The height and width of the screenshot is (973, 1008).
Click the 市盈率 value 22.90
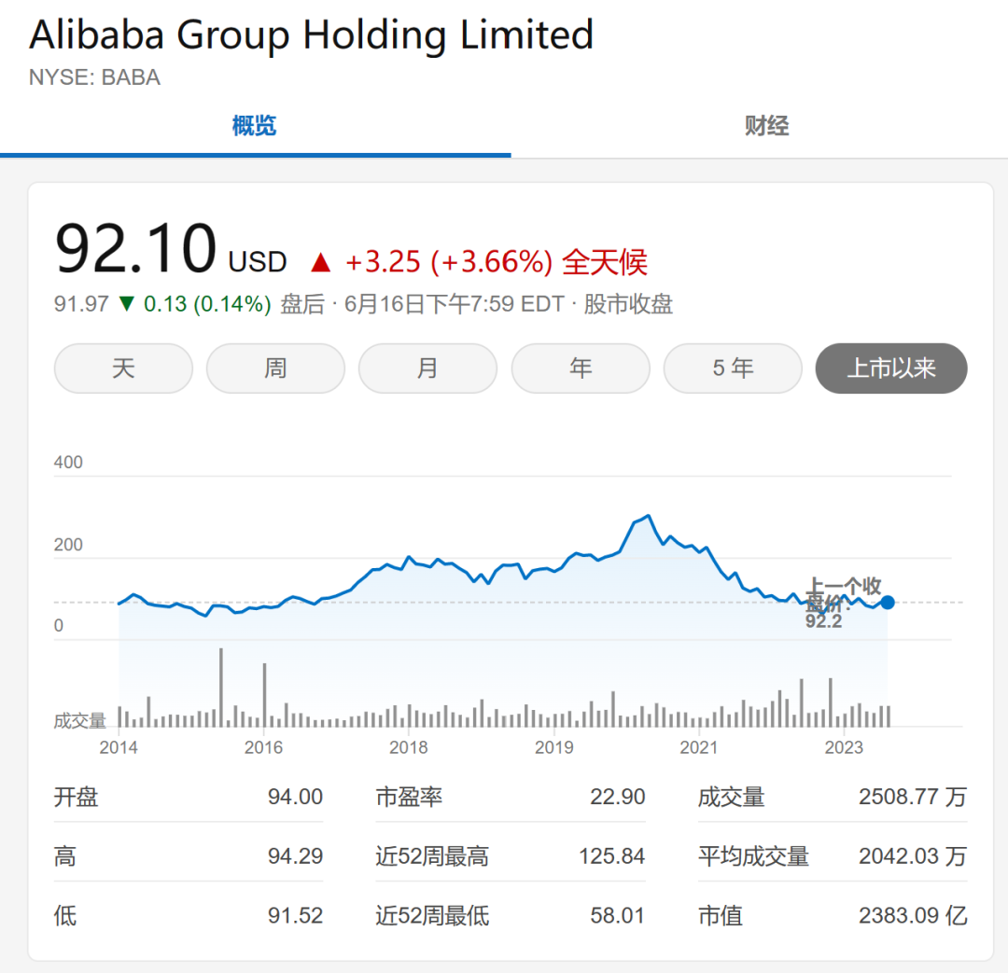tap(617, 797)
